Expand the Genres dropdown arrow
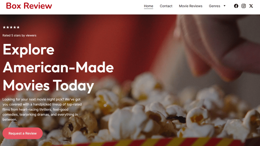The image size is (260, 146). [224, 6]
